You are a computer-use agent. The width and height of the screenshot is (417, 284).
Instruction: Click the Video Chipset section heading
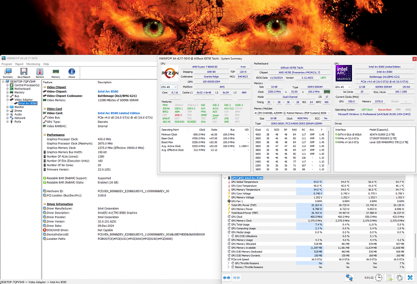pyautogui.click(x=56, y=87)
